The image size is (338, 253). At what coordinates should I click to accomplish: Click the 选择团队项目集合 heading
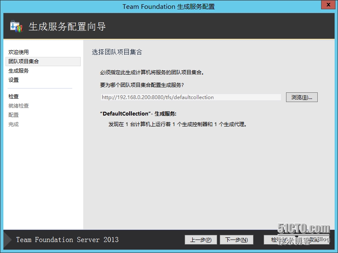click(x=117, y=52)
